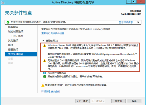Click green check icon in results list
Image resolution: width=146 pixels, height=105 pixels.
tap(45, 77)
